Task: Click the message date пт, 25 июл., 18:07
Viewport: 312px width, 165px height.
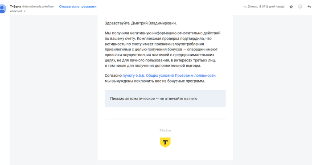Action: click(x=255, y=7)
